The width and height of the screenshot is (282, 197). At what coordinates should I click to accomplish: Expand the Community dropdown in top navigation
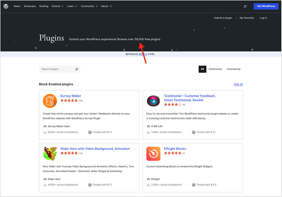(x=89, y=6)
